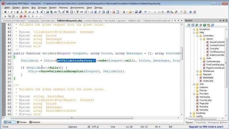Apply bold formatting with the B icon

click(x=5, y=12)
